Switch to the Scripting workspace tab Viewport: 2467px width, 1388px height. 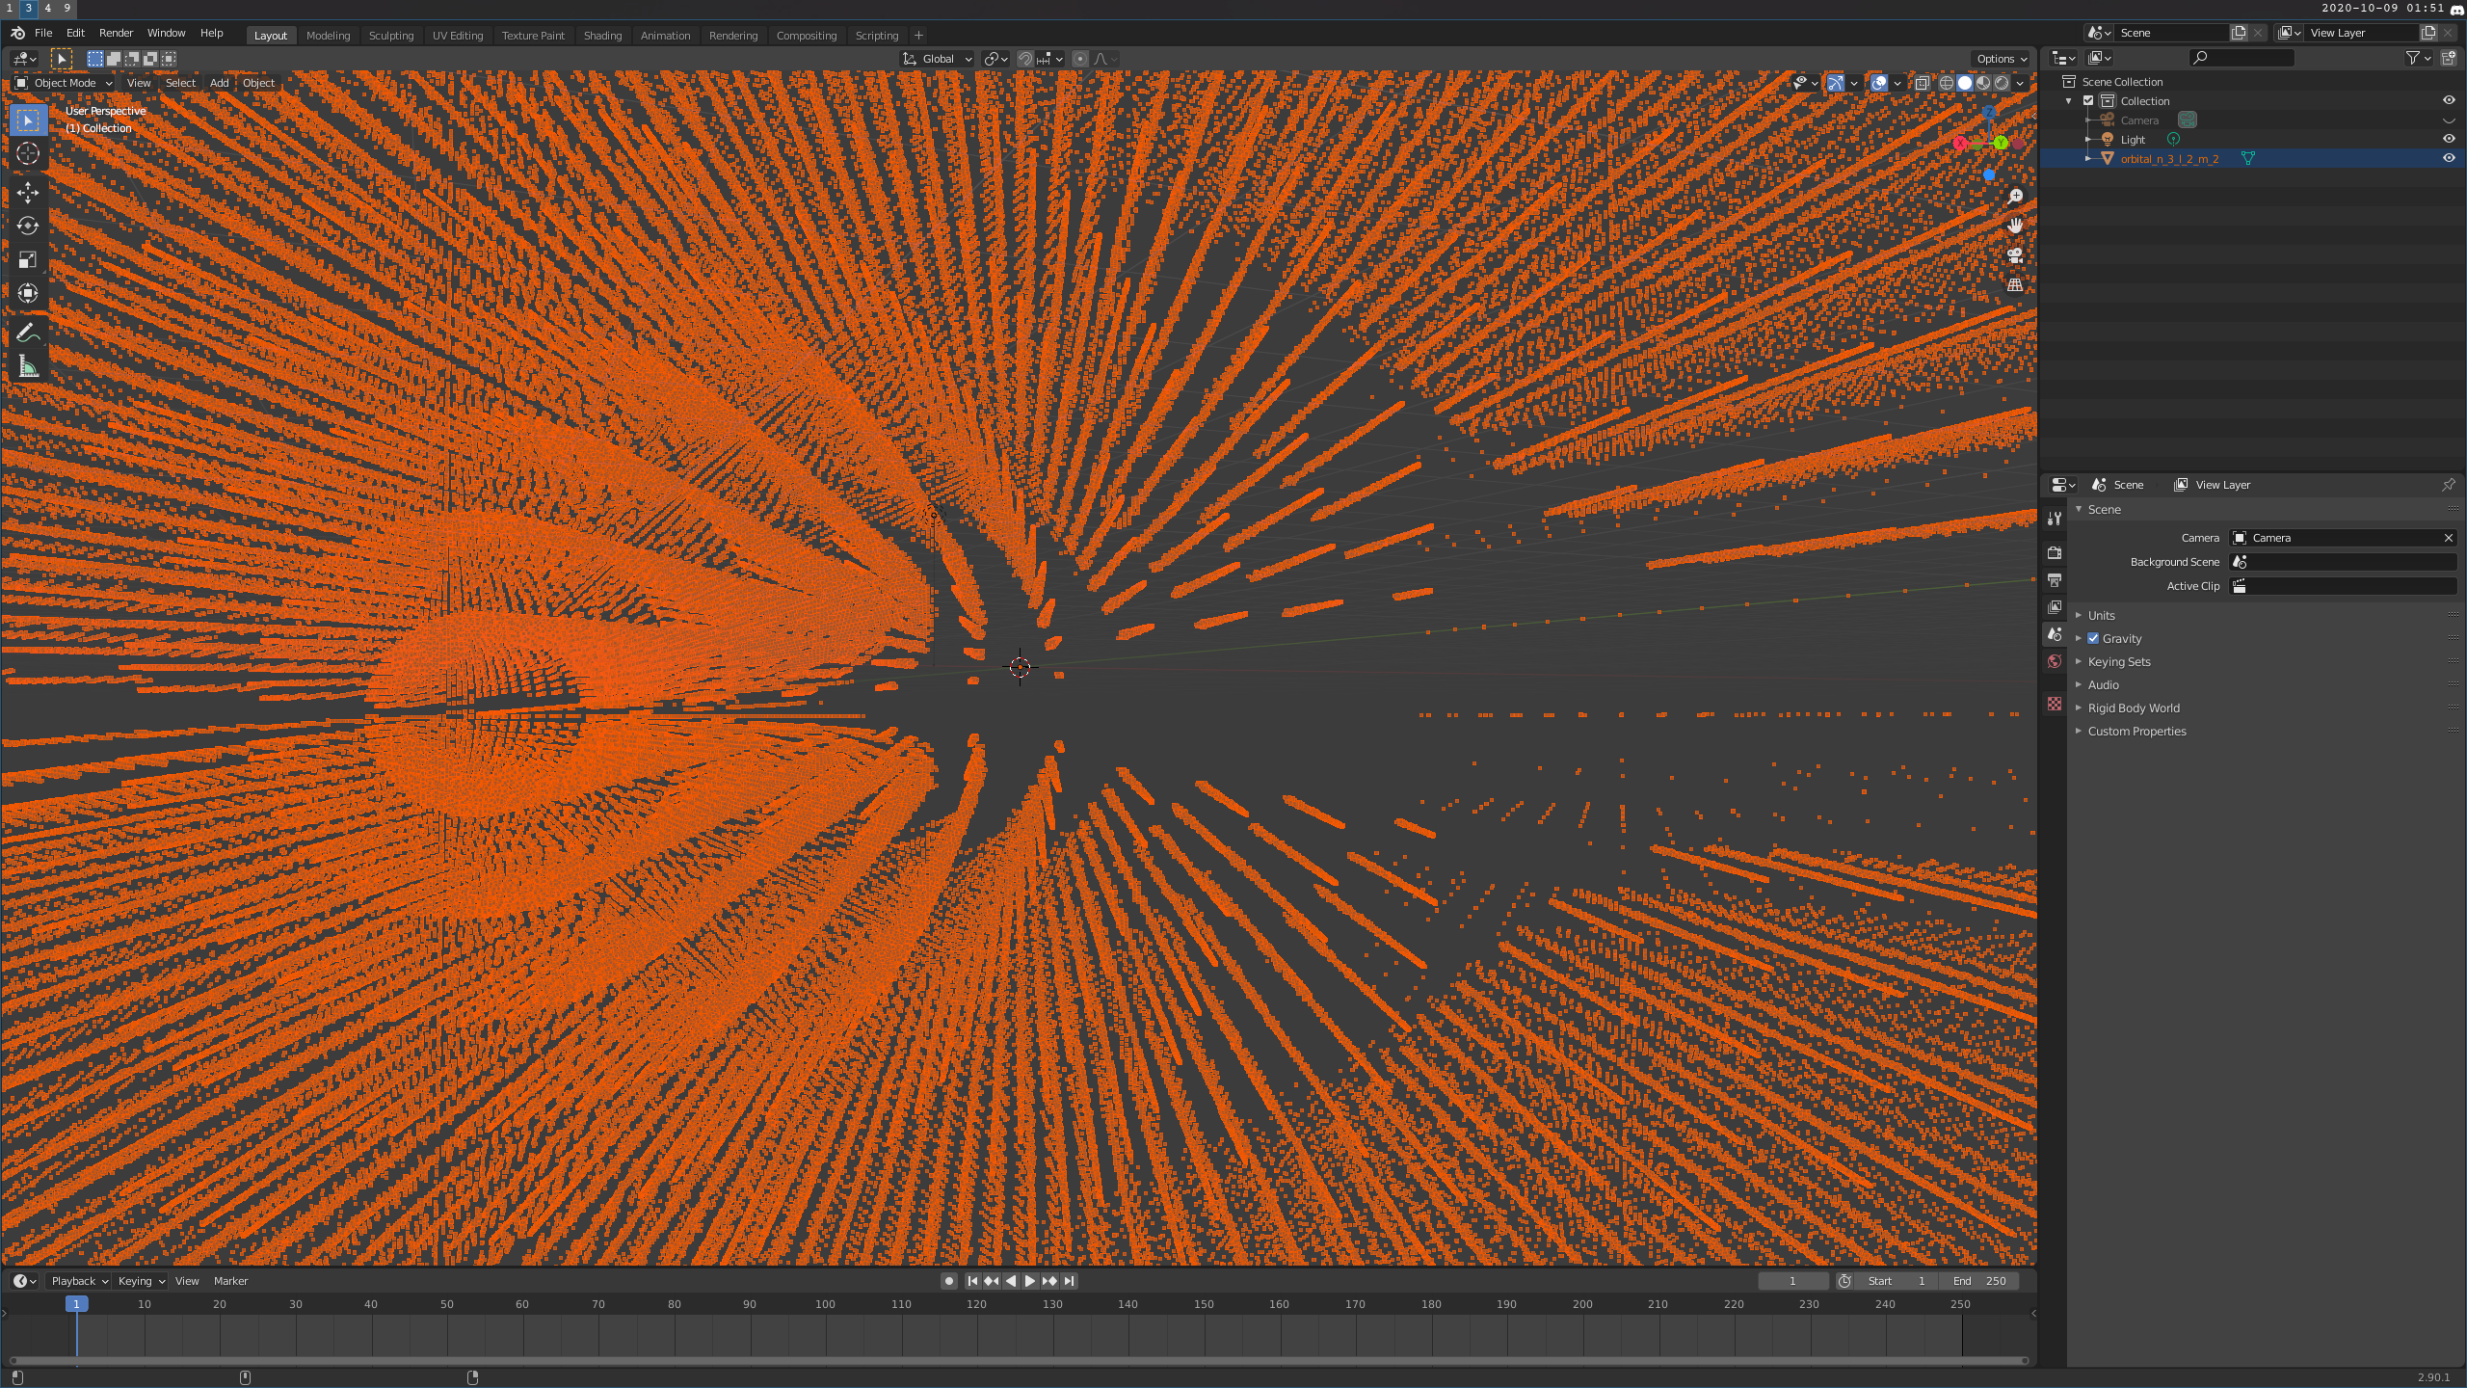[x=876, y=36]
